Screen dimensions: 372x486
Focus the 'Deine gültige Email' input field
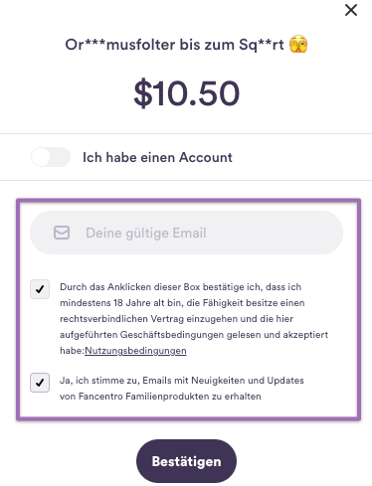(x=186, y=233)
